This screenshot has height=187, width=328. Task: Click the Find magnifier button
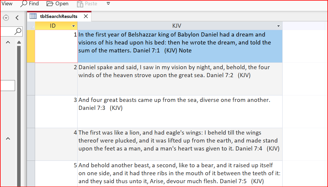29,4
